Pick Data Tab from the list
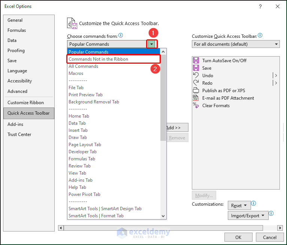Viewport: 287px width, 245px height. tap(114, 123)
